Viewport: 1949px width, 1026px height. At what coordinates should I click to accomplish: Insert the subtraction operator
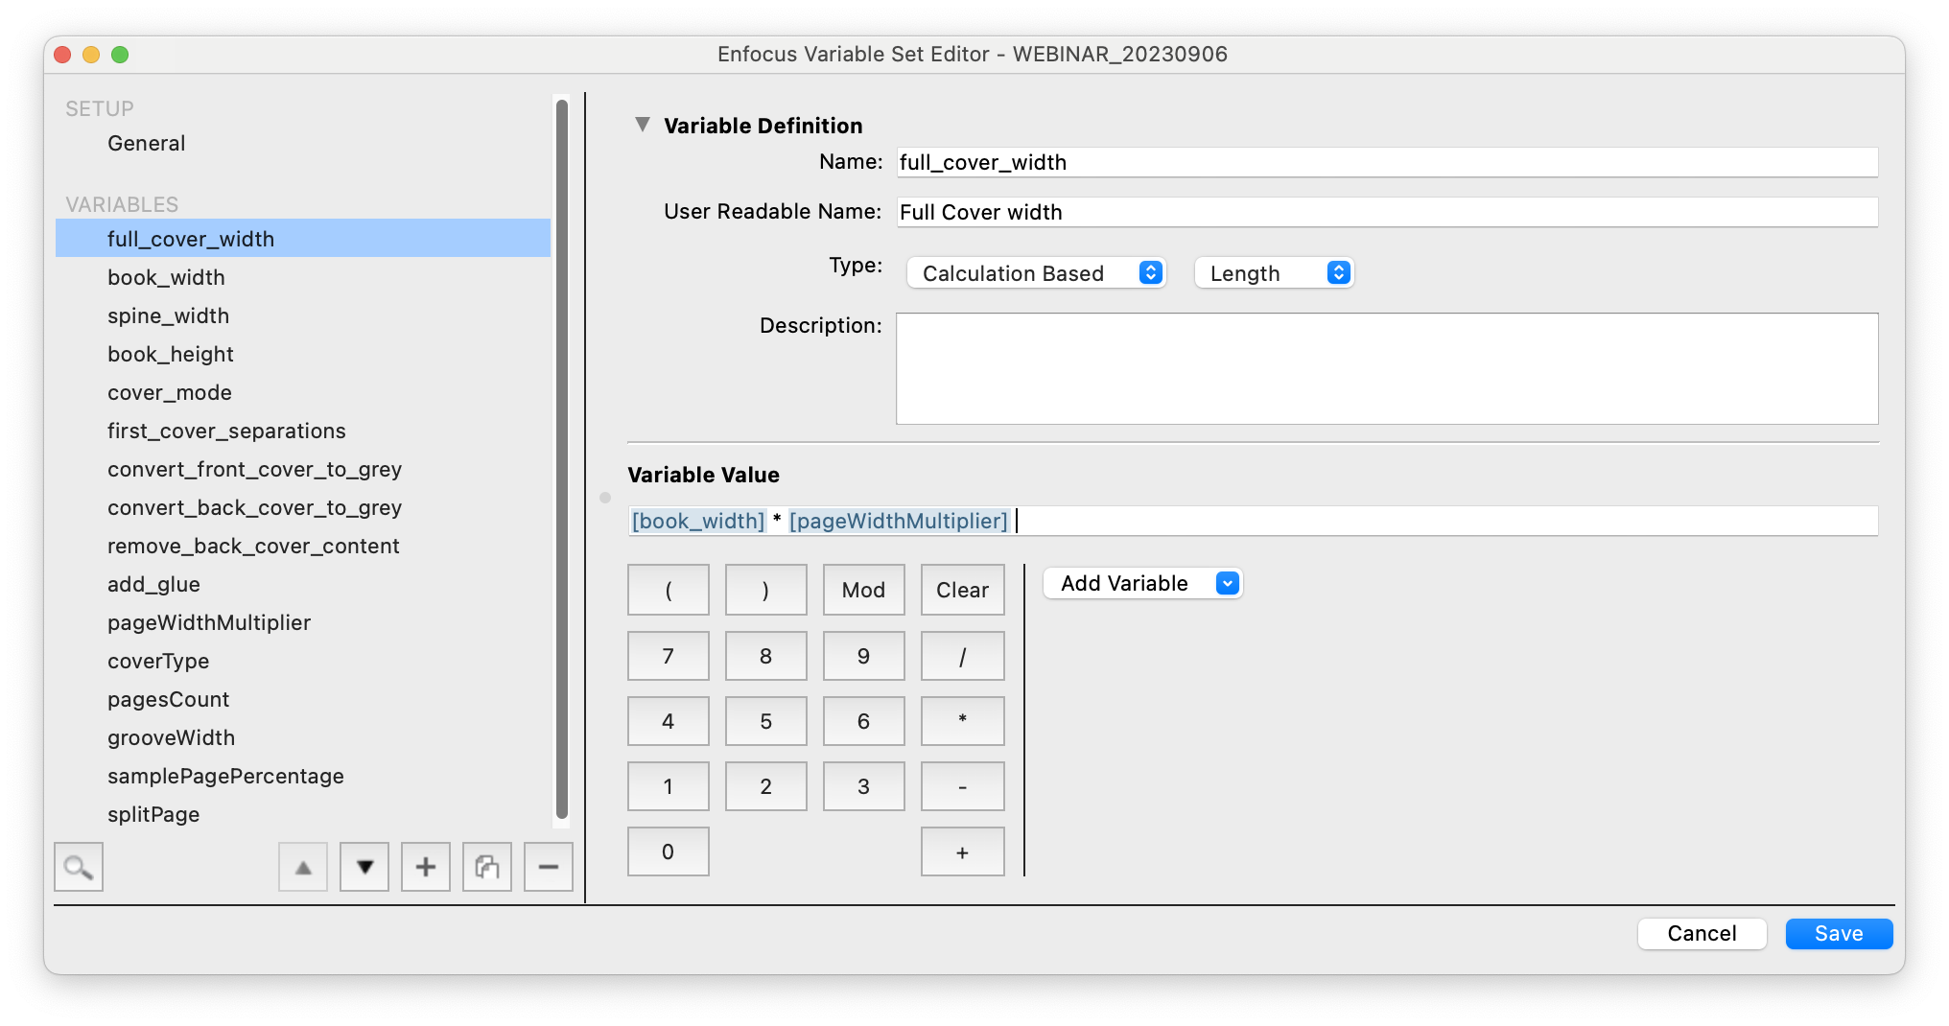point(963,786)
